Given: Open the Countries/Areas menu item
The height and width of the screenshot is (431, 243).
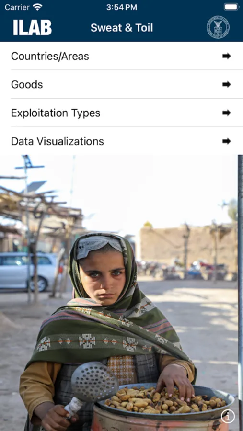Looking at the screenshot, I should coord(121,56).
